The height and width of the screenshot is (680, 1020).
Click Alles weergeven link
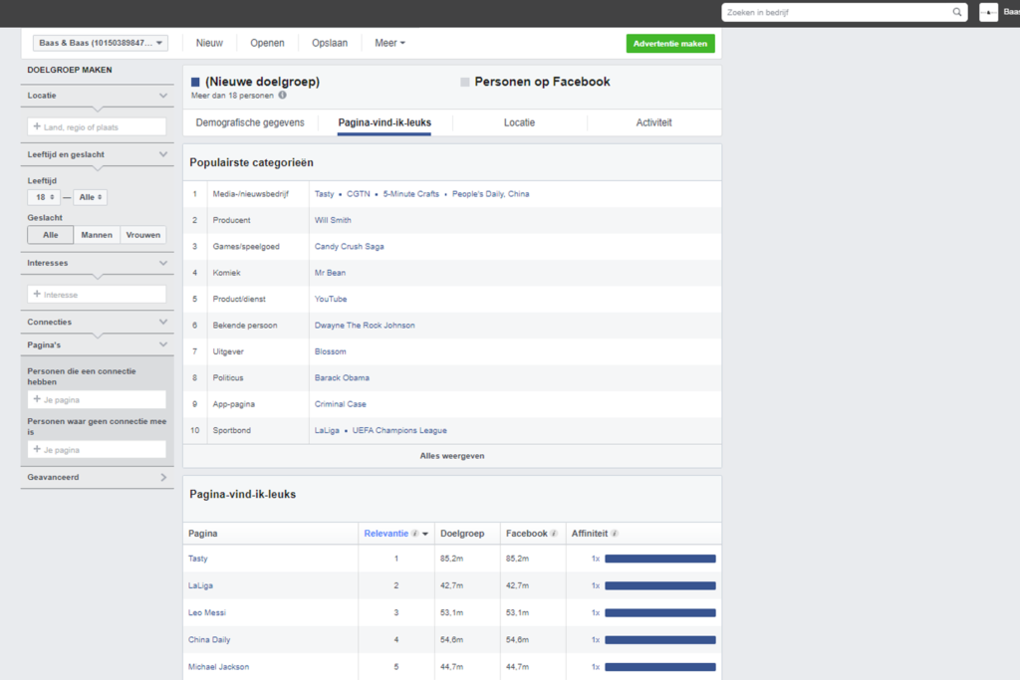[452, 456]
